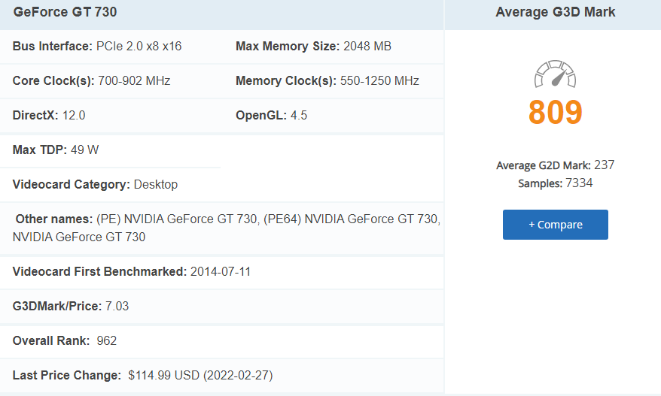Select the Bus Interface PCIe value
The width and height of the screenshot is (661, 396).
(139, 47)
